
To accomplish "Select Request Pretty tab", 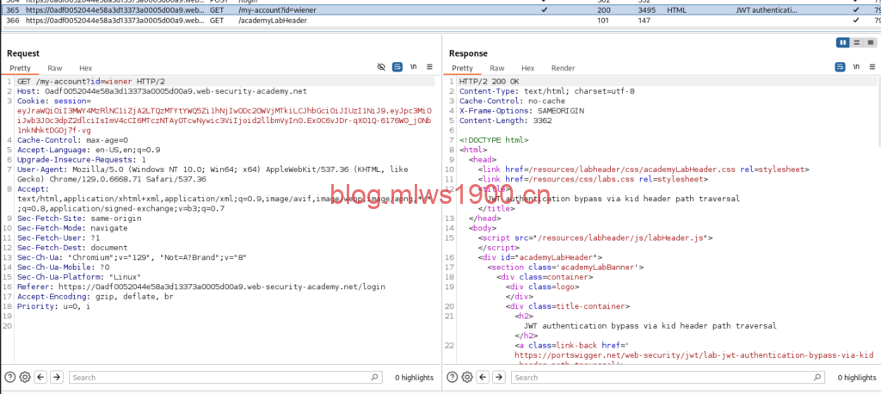I will tap(21, 68).
